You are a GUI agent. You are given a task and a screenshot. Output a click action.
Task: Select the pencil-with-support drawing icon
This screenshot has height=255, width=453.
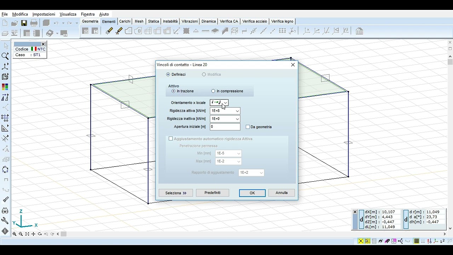[x=119, y=31]
